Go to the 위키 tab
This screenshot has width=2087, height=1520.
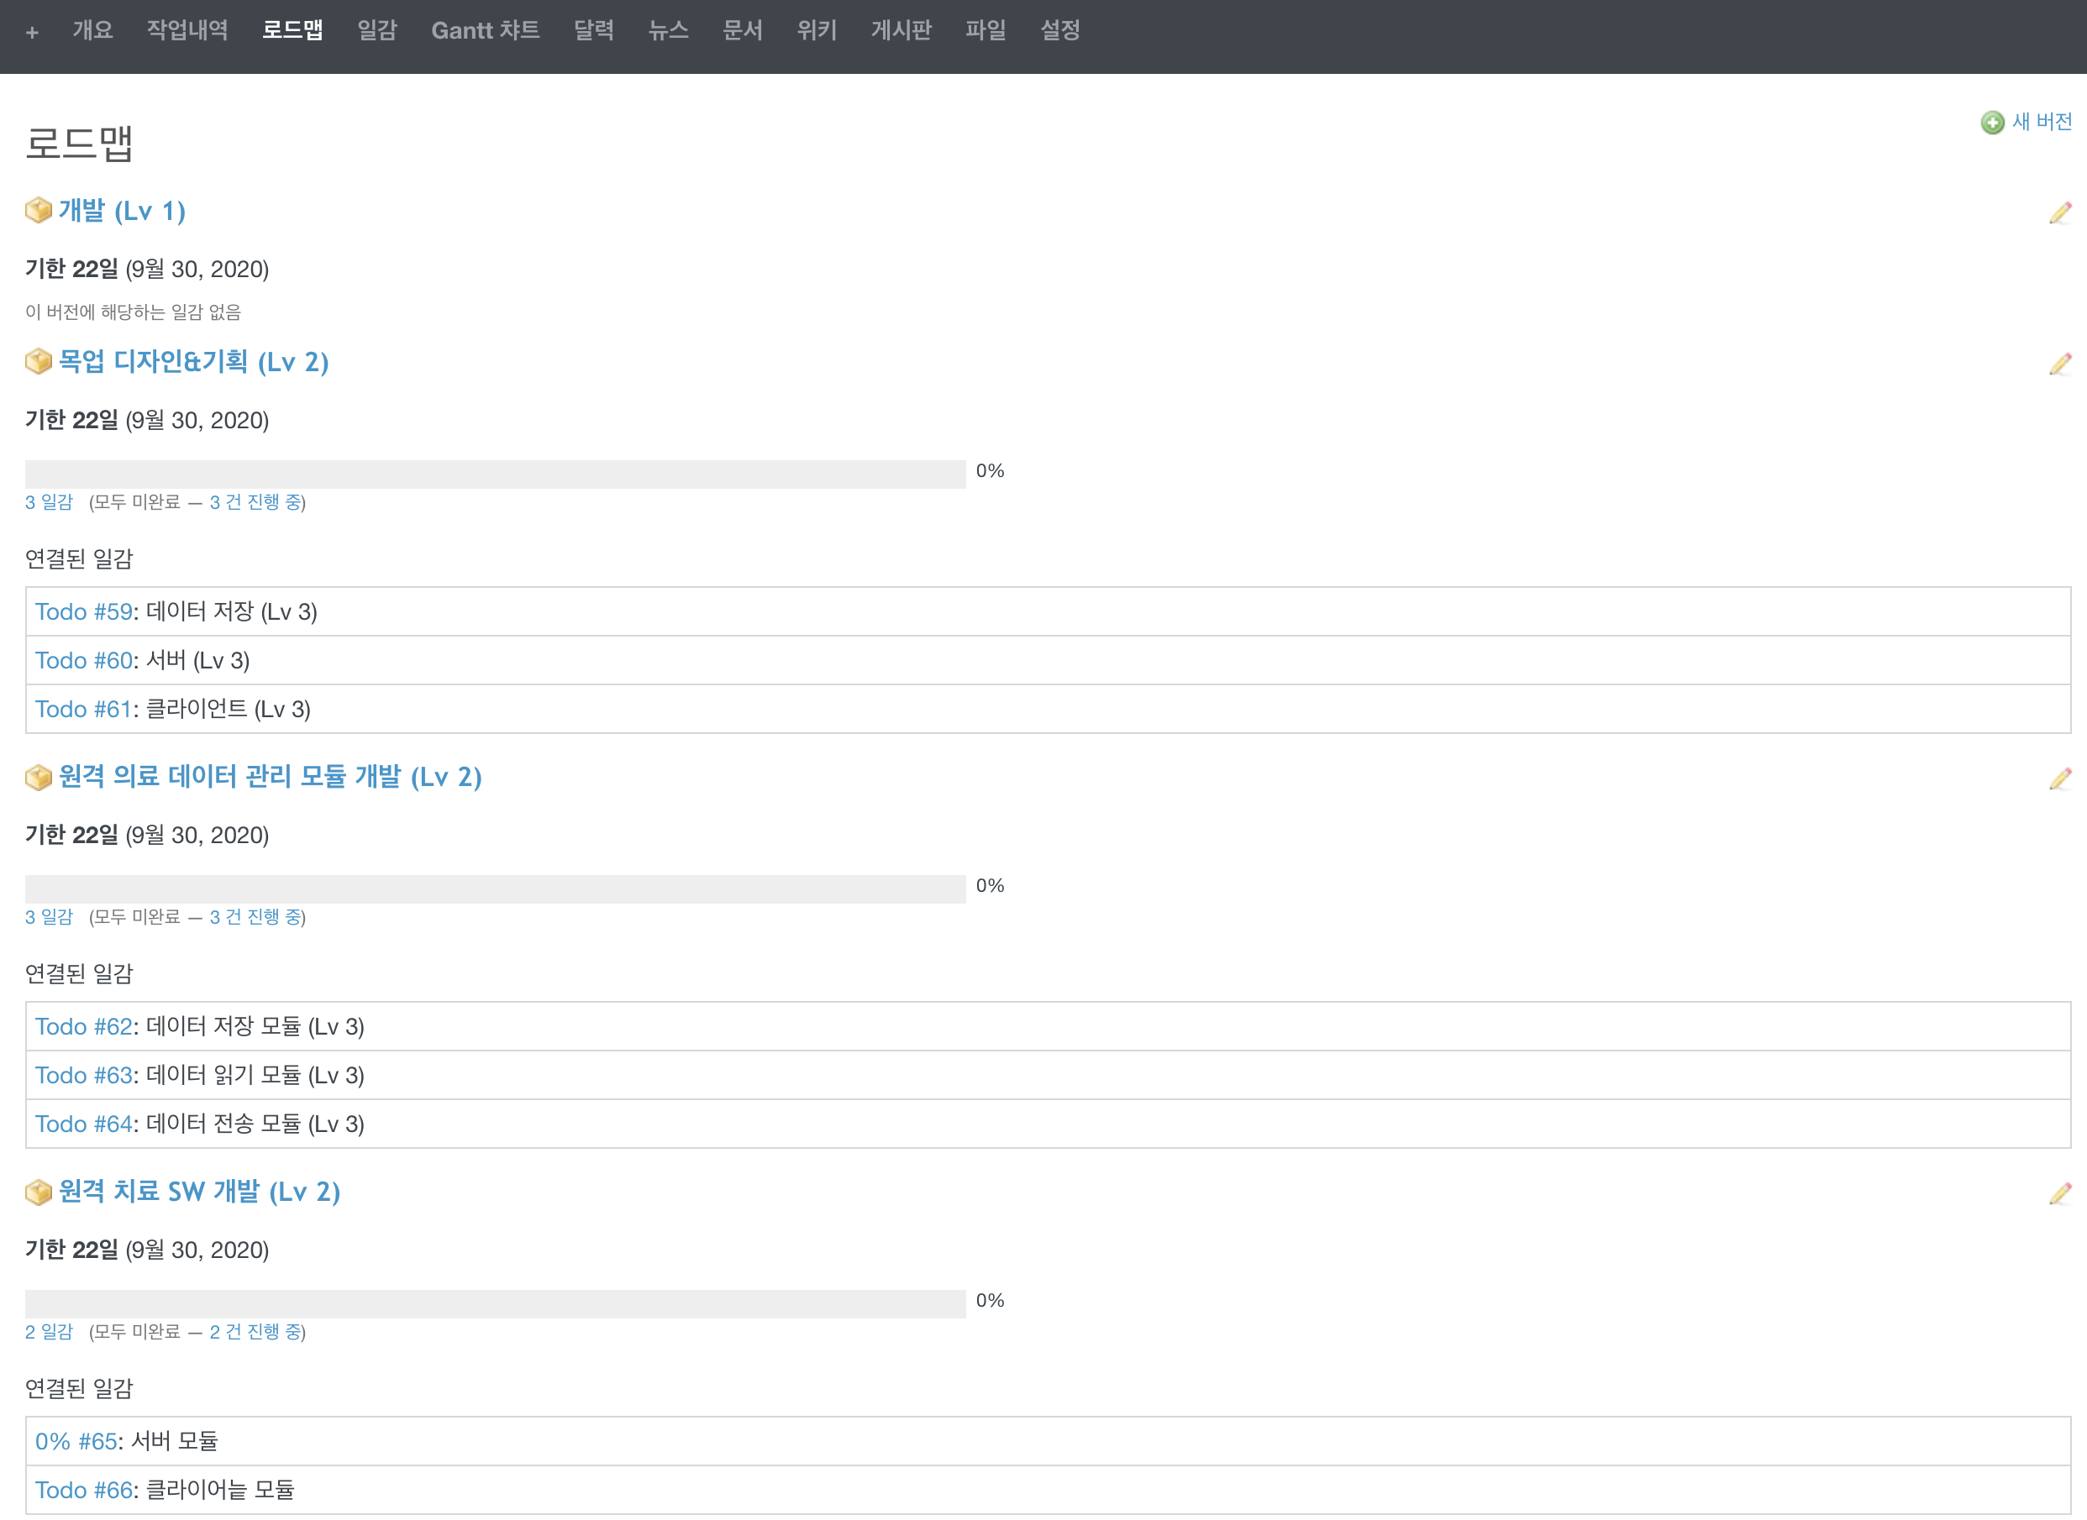pos(817,30)
